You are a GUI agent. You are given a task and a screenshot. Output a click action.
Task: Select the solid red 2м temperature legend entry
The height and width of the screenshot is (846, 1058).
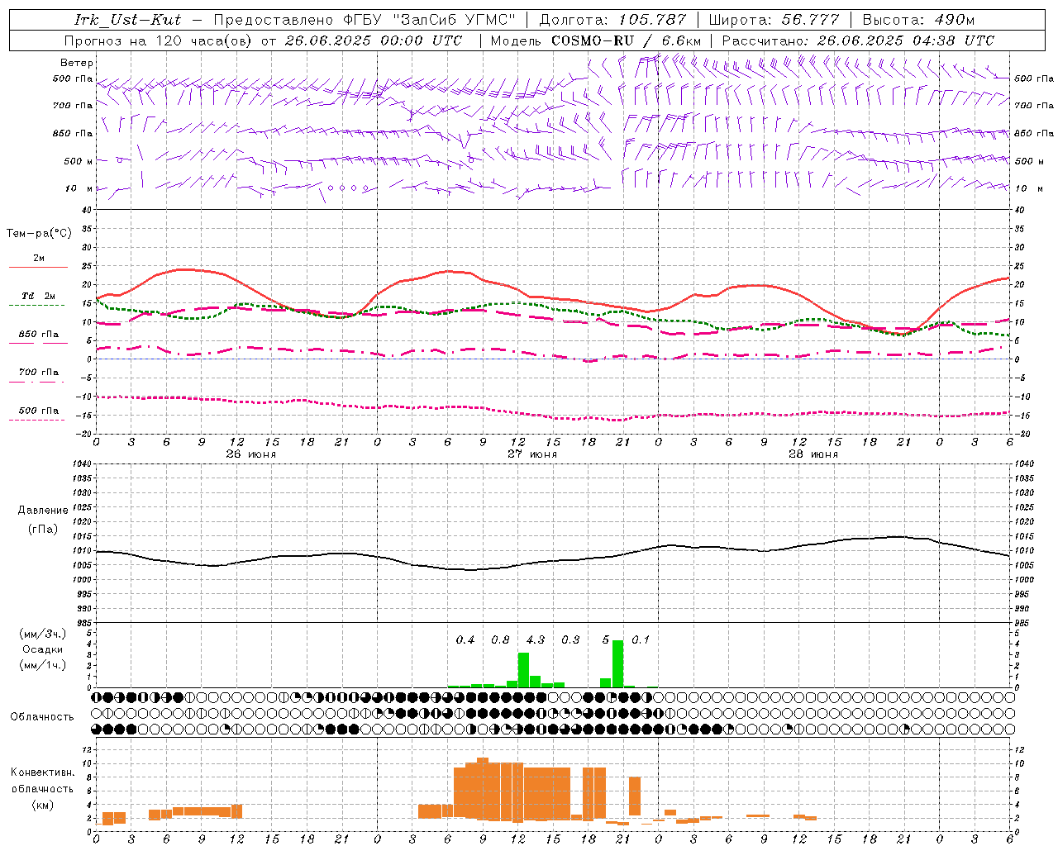click(x=38, y=262)
